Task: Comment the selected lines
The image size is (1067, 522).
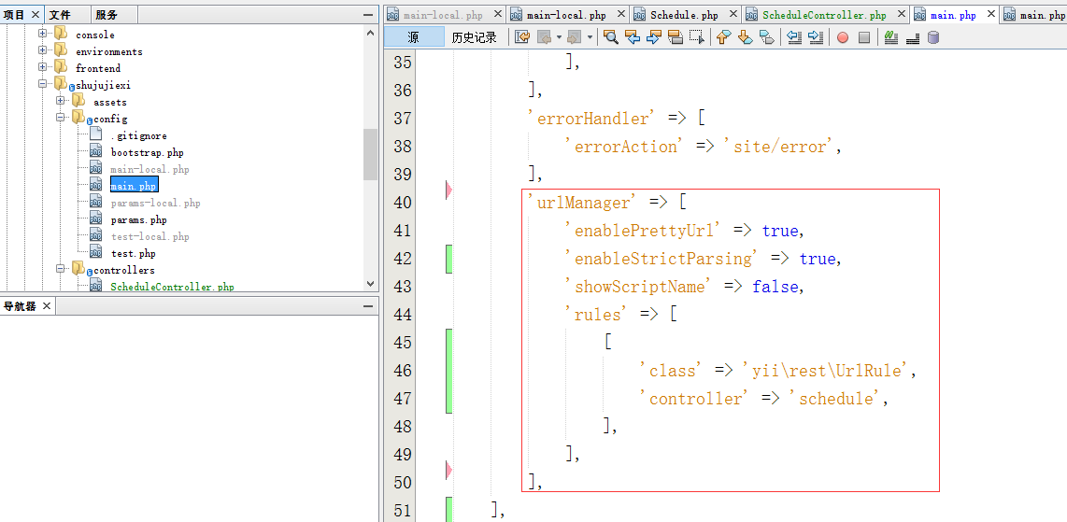Action: [x=890, y=37]
